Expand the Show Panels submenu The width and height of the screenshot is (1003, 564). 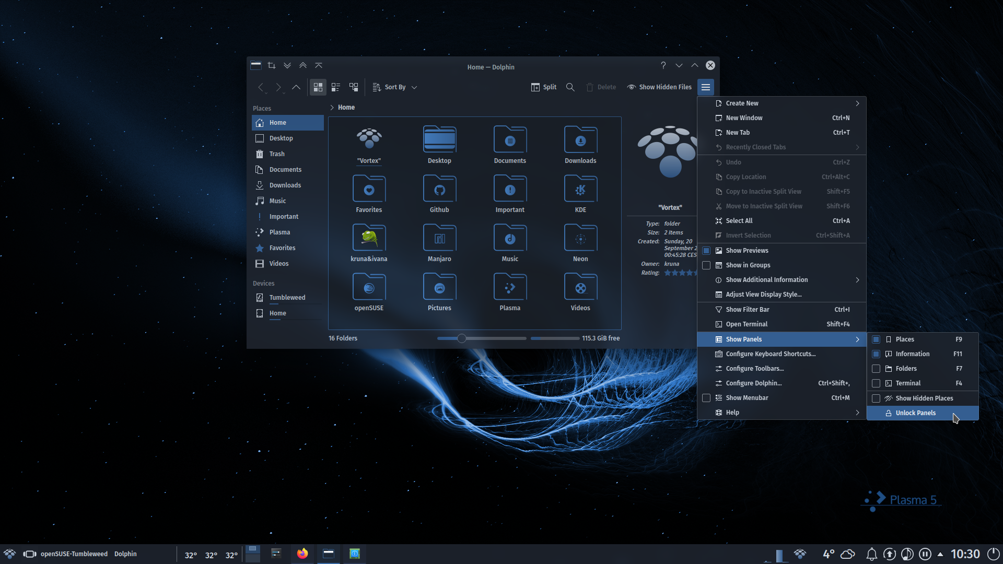point(782,339)
